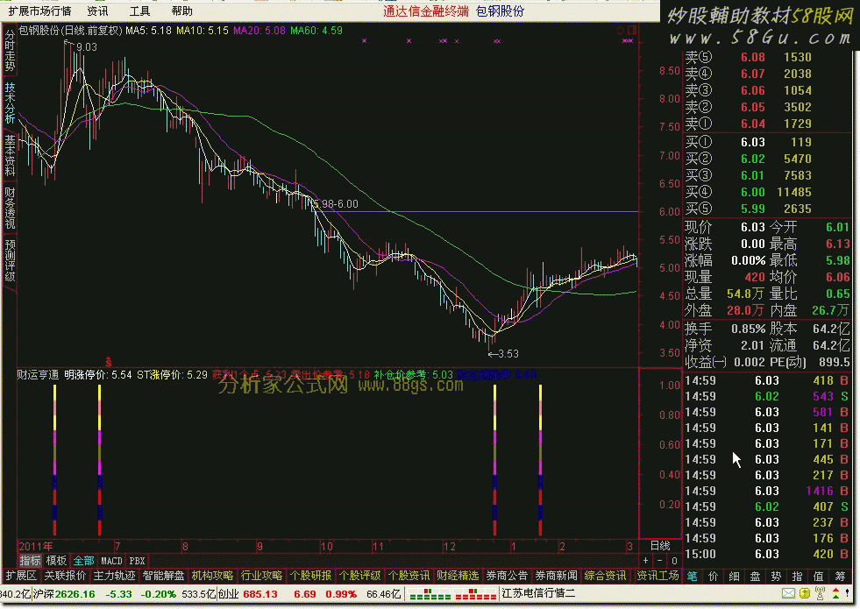Open the 机构攻略 bottom tab
This screenshot has height=609, width=860.
coord(212,576)
